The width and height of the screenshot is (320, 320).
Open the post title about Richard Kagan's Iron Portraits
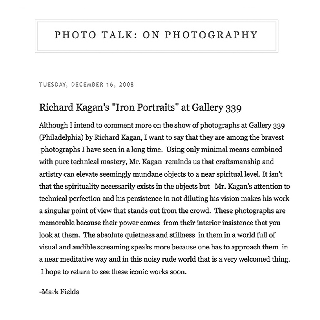[140, 108]
